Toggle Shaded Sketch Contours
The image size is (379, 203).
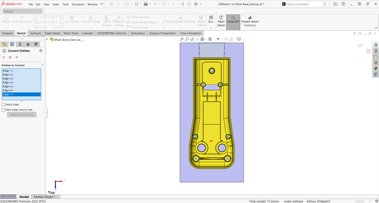point(250,18)
